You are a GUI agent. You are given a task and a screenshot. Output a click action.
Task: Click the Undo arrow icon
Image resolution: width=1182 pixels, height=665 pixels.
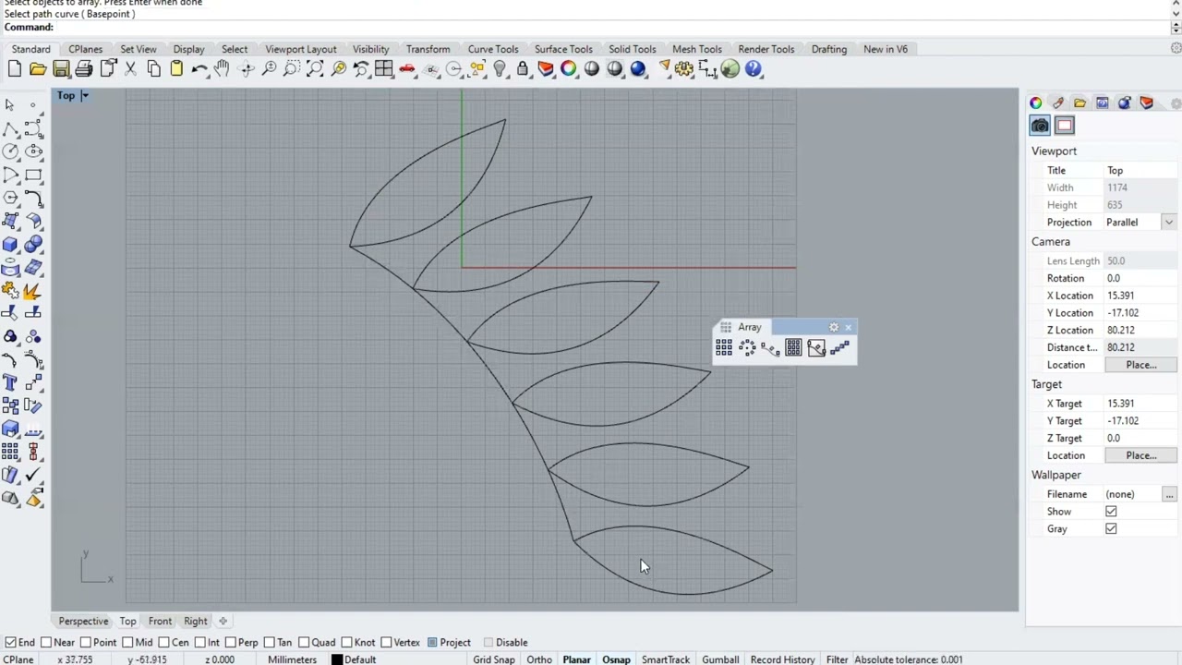point(199,69)
